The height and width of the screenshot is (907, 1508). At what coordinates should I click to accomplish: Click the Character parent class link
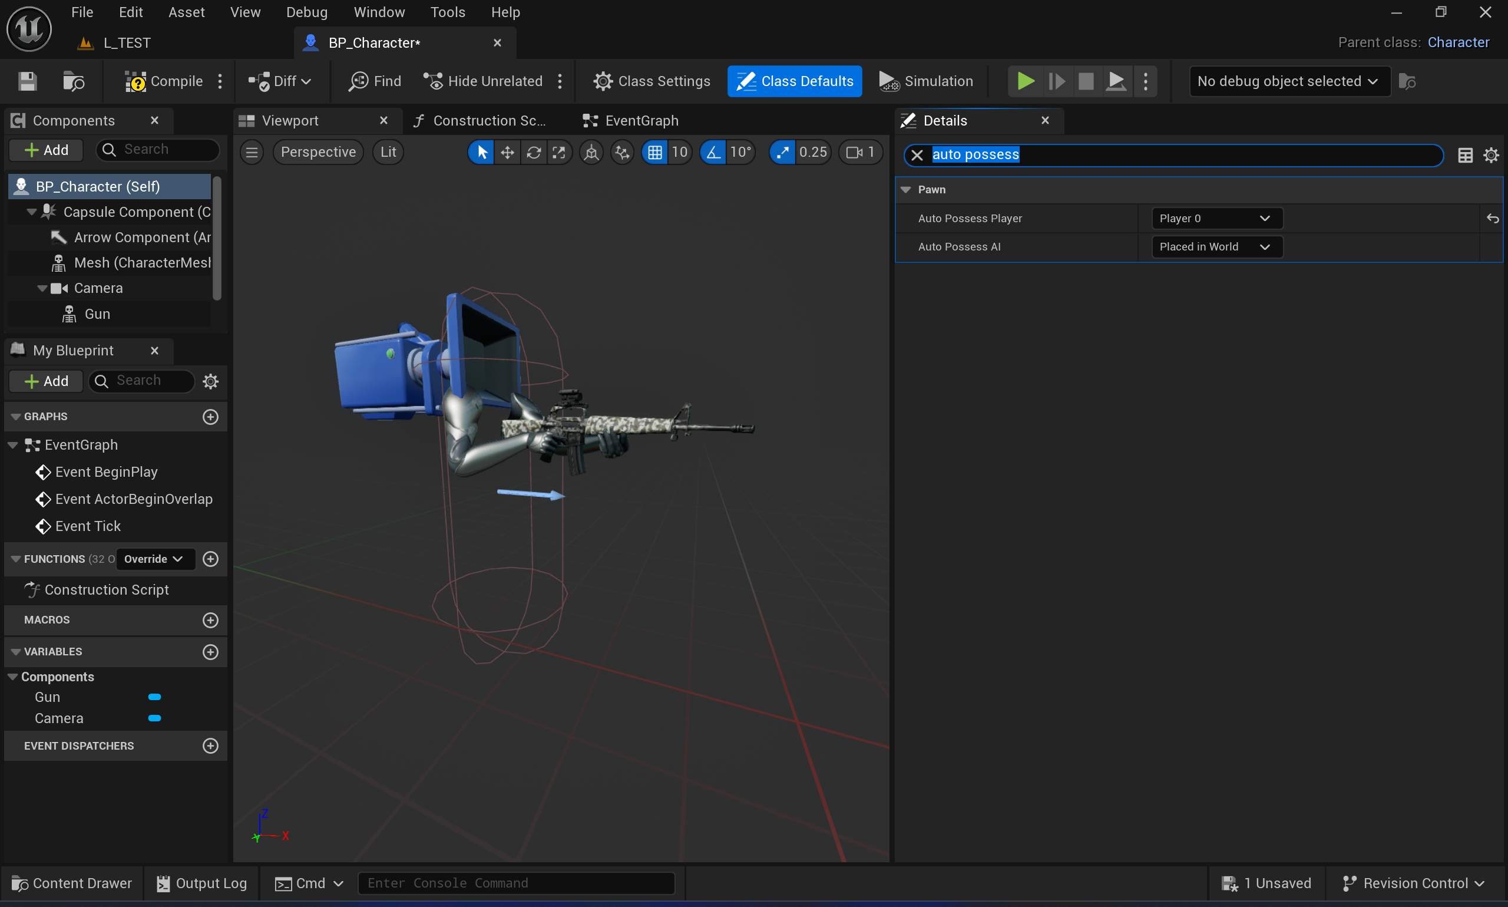tap(1458, 43)
